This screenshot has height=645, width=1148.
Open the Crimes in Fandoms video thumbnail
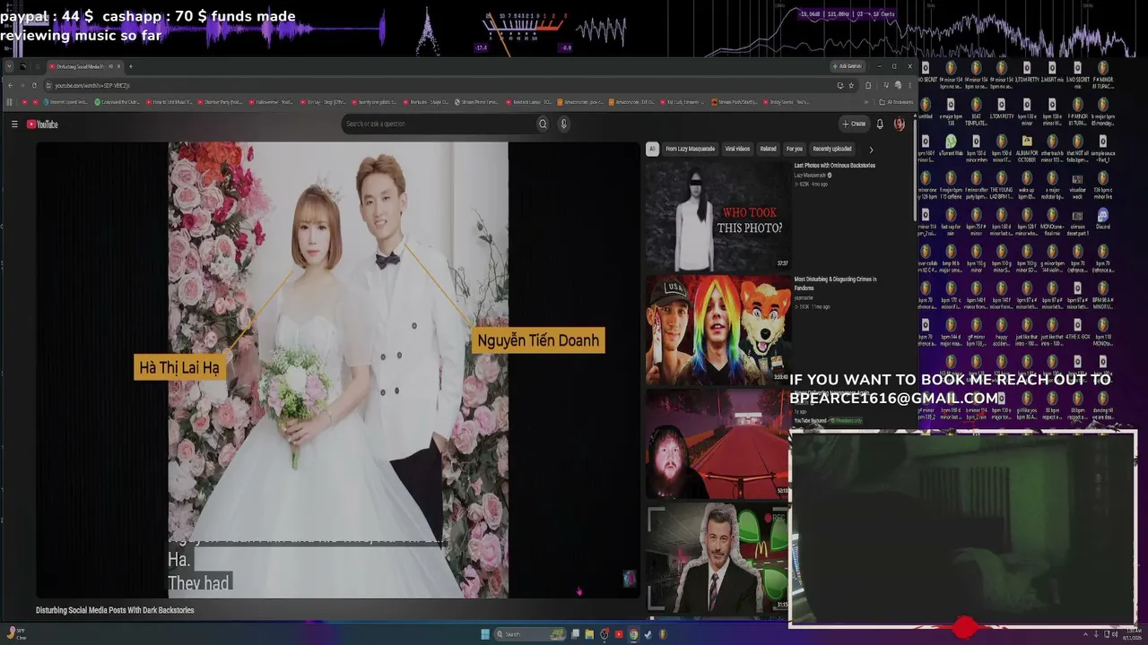tap(717, 329)
